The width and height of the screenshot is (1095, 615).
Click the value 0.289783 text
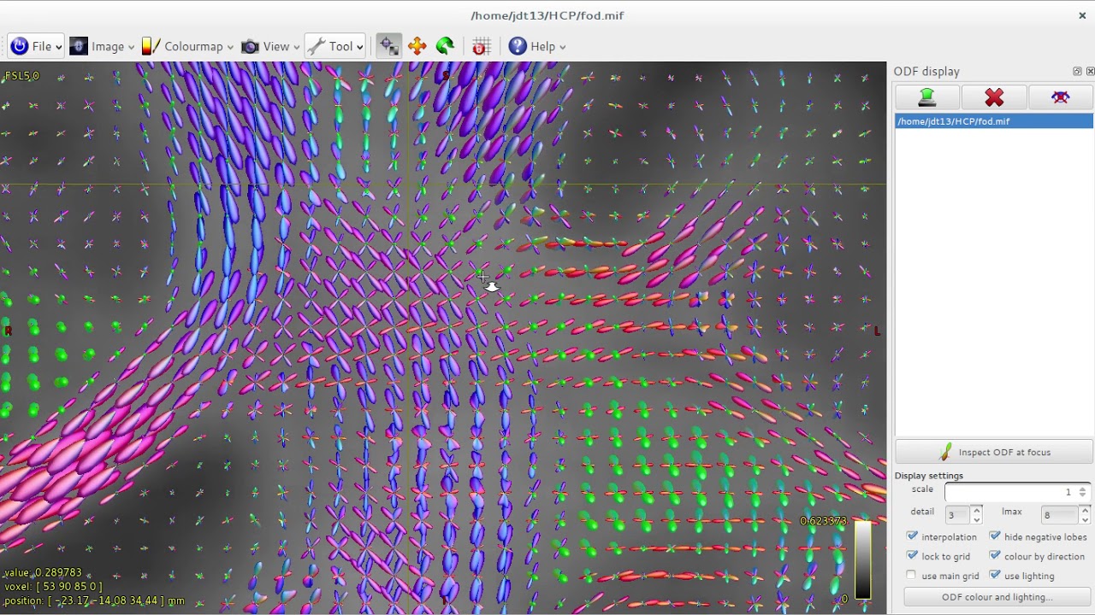[43, 572]
